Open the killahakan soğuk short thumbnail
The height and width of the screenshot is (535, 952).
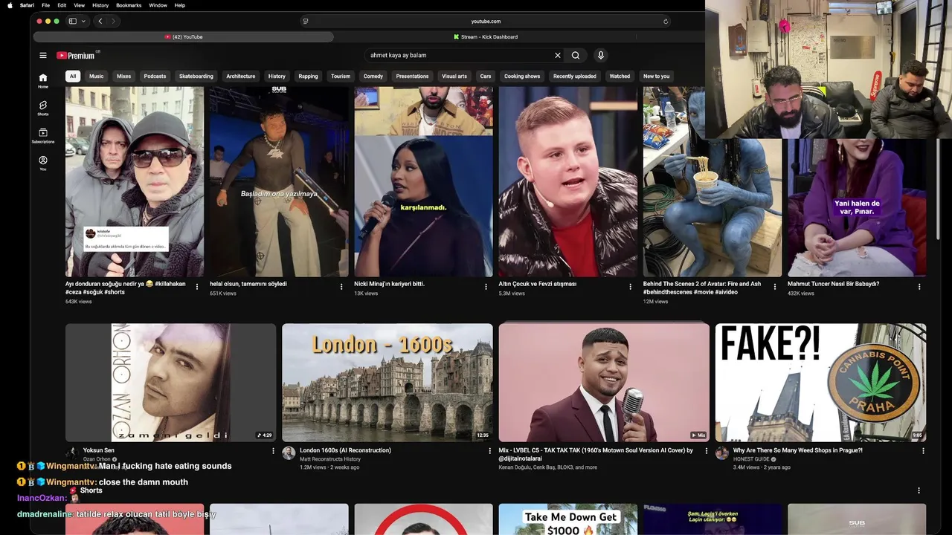click(135, 182)
